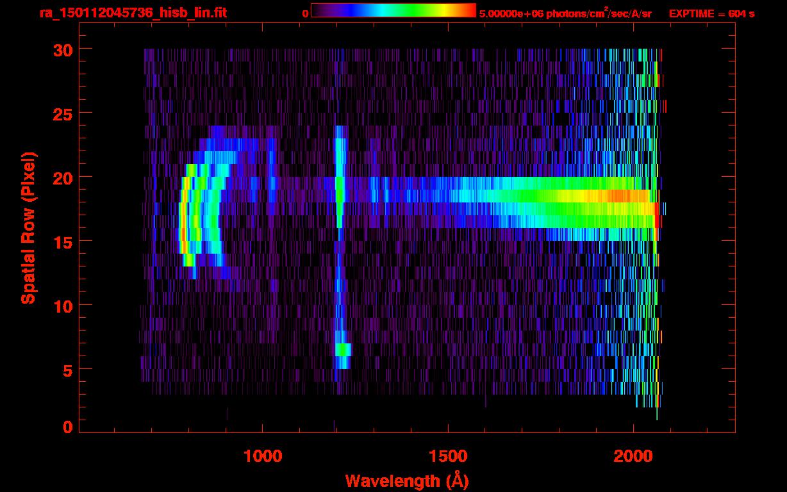Click the colorbar minimum label 0
Image resolution: width=787 pixels, height=492 pixels.
[x=305, y=13]
